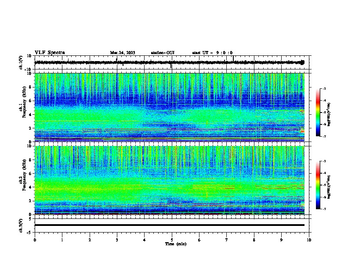
Task: Click time axis tick label "7"
Action: [227, 240]
